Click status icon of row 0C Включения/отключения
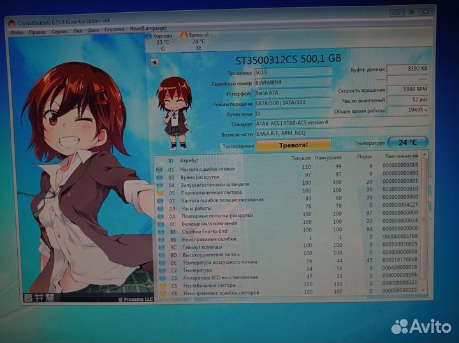Viewport: 459px width, 343px height. [x=161, y=224]
